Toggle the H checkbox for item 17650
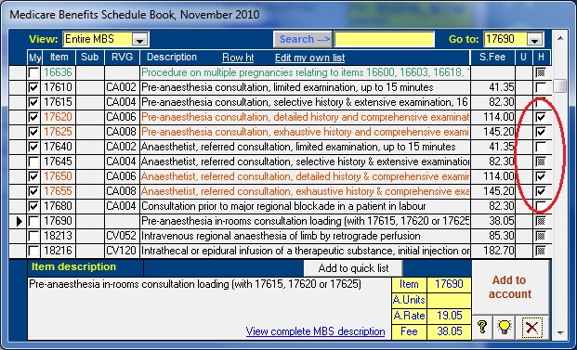The image size is (577, 350). (541, 176)
